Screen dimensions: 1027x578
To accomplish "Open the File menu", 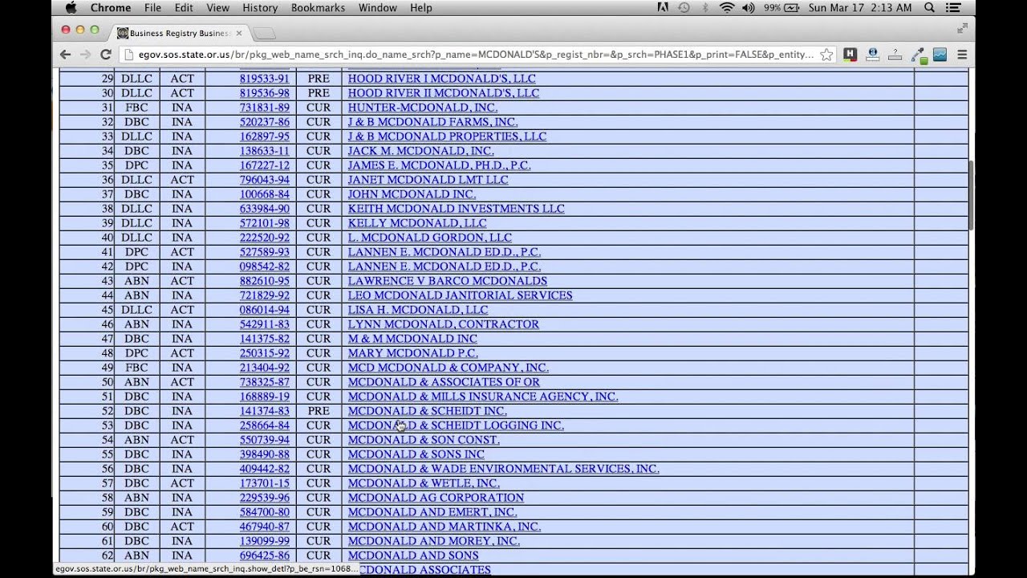I will click(x=152, y=7).
